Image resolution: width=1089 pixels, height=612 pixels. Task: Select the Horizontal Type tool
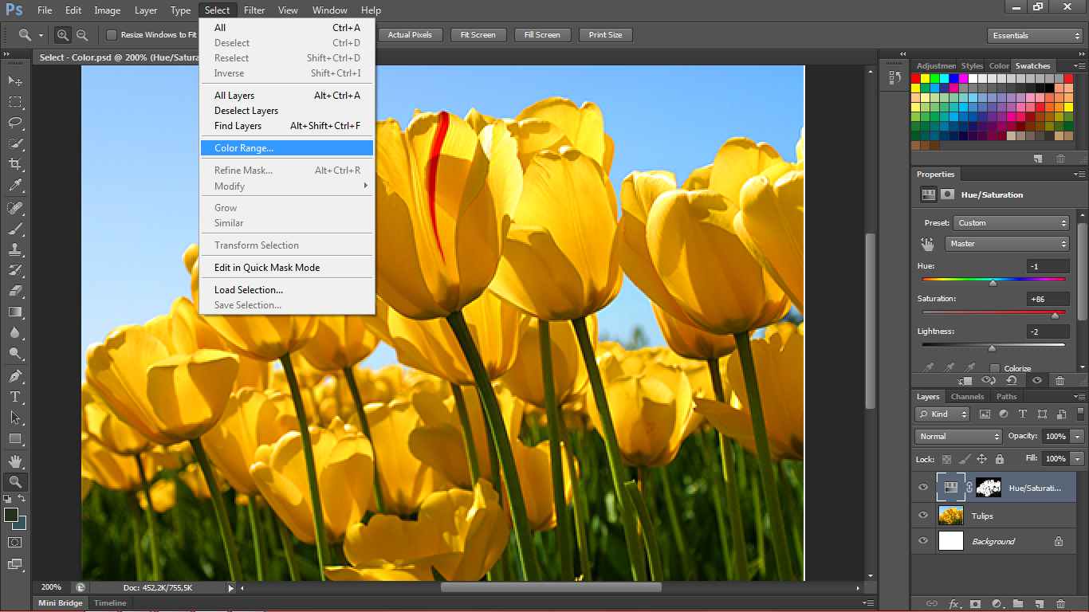pyautogui.click(x=15, y=397)
